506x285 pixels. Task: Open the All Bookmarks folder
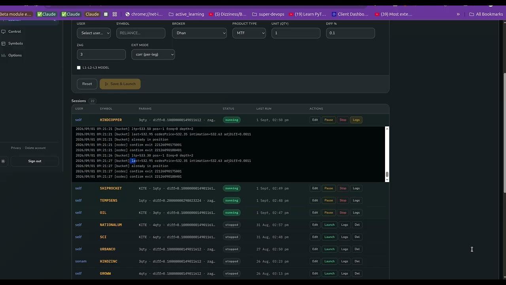[486, 14]
